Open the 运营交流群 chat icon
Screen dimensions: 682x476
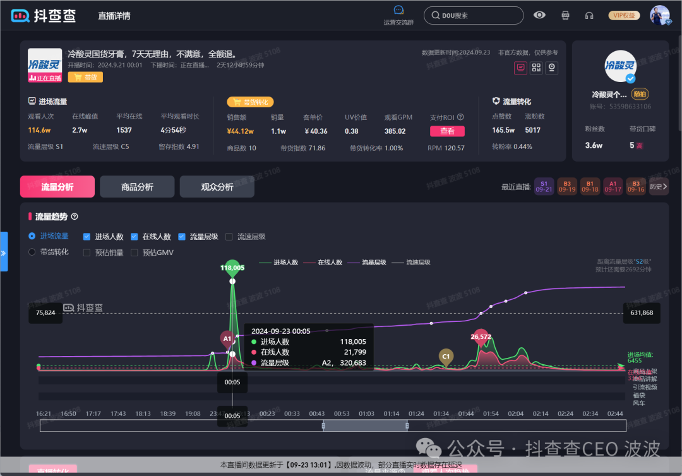[399, 11]
